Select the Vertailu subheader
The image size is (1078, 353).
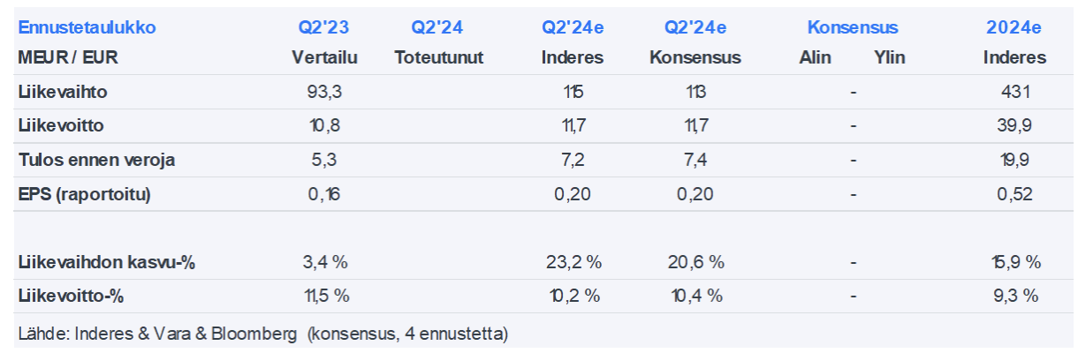[324, 58]
